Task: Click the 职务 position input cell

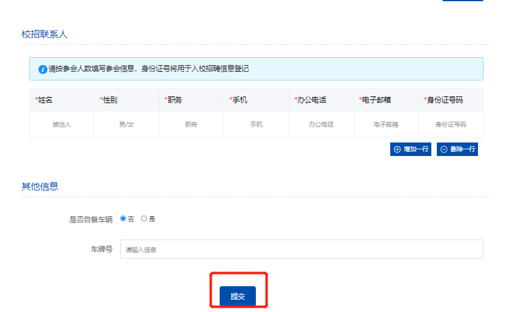Action: (x=191, y=124)
